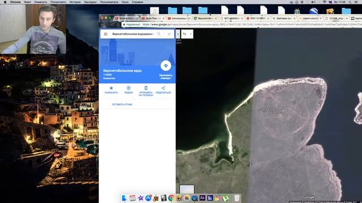Open Final Cut Pro clapper icon in Dock
The height and width of the screenshot is (203, 362).
coord(218,198)
